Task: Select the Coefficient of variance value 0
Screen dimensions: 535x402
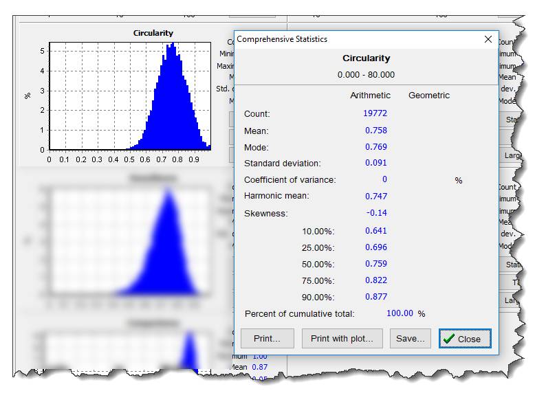Action: (384, 179)
